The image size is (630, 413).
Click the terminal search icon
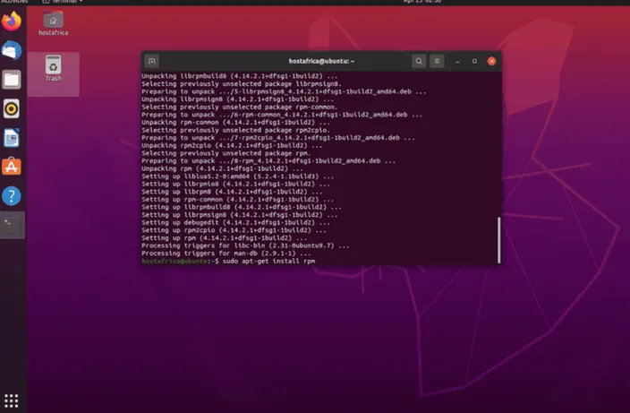(x=419, y=61)
